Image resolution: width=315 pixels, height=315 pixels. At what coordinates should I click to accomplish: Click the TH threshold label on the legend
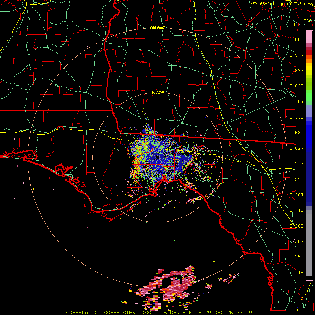(x=301, y=273)
